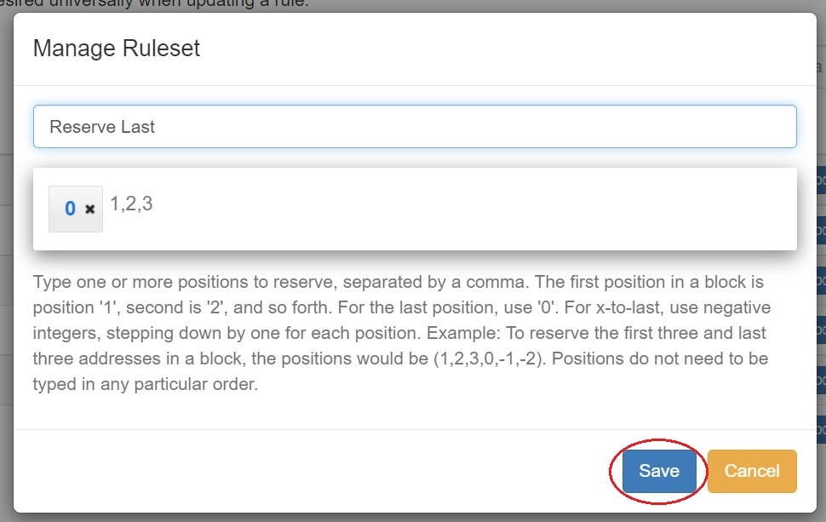
Task: Focus the "Reserve Last" ruleset name field
Action: (415, 127)
